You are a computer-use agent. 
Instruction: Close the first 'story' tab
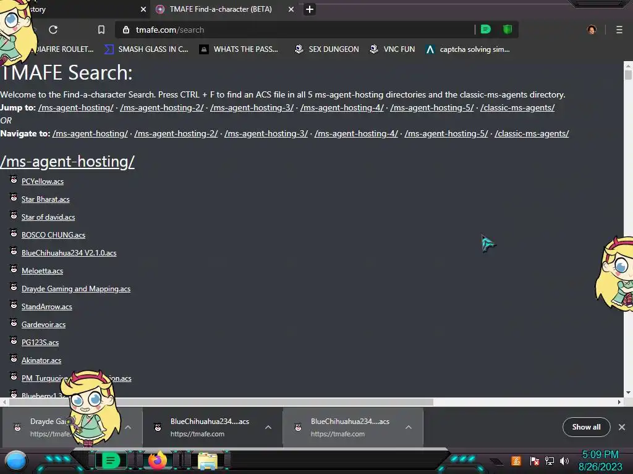point(143,9)
